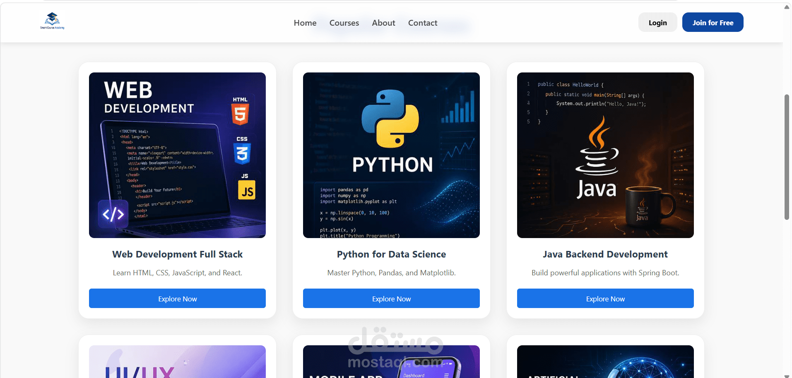Open the About nav link
Image resolution: width=792 pixels, height=378 pixels.
point(383,23)
